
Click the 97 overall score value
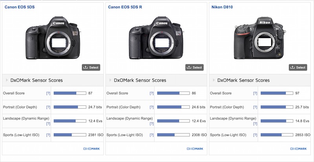tap(298, 93)
